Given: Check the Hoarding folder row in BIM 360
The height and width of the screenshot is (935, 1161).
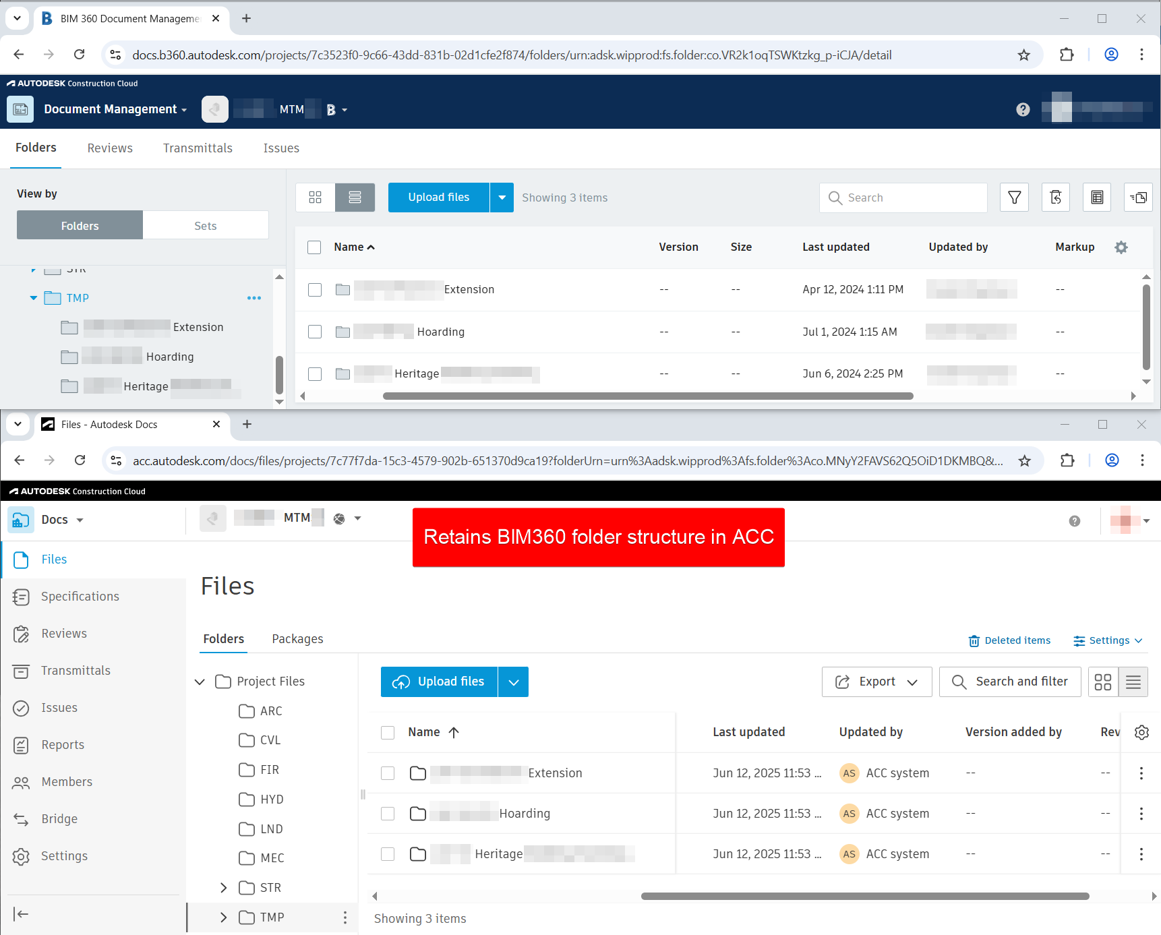Looking at the screenshot, I should tap(315, 332).
